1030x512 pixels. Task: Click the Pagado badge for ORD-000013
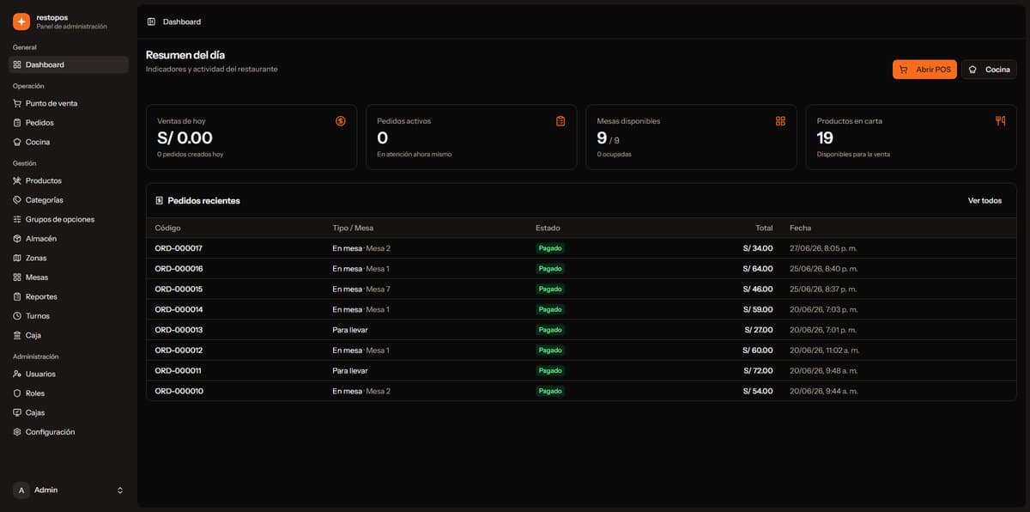tap(550, 330)
